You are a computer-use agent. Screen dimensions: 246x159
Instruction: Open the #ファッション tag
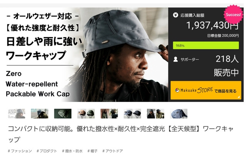click(20, 151)
